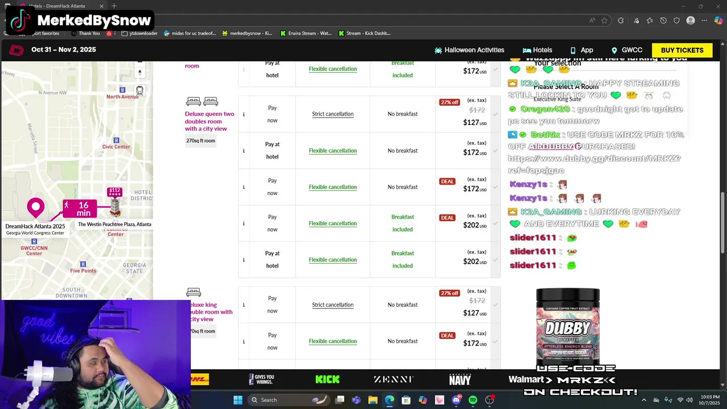Screen dimensions: 727x409
Task: Open the browser profile avatar
Action: coord(691,20)
